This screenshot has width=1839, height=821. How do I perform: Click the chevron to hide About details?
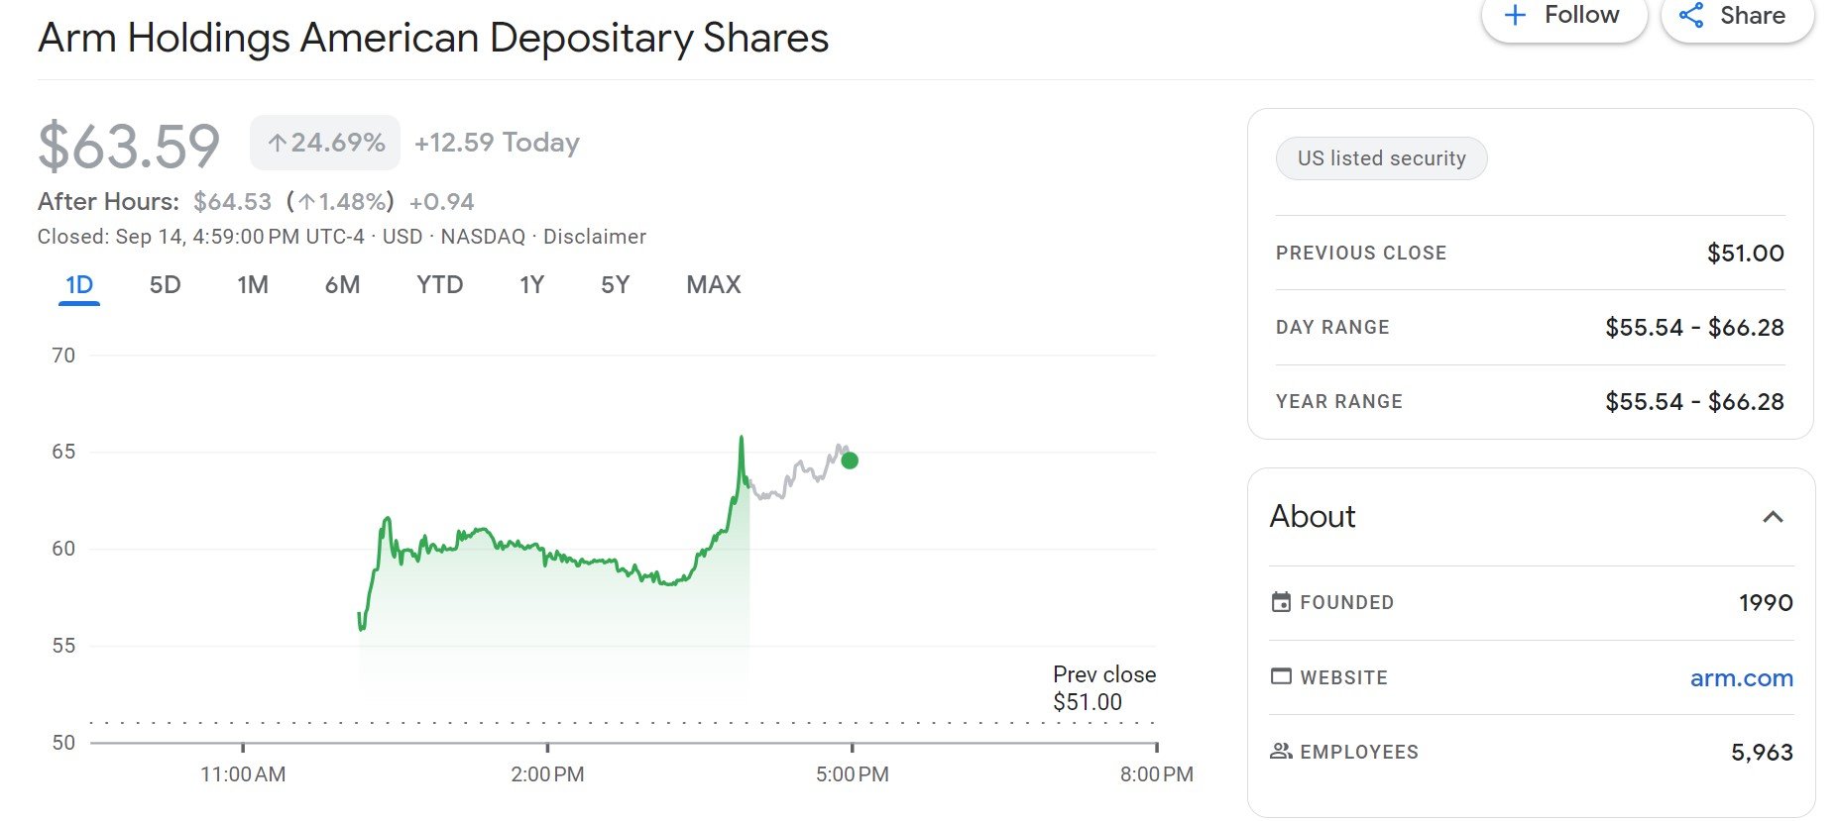[x=1774, y=516]
